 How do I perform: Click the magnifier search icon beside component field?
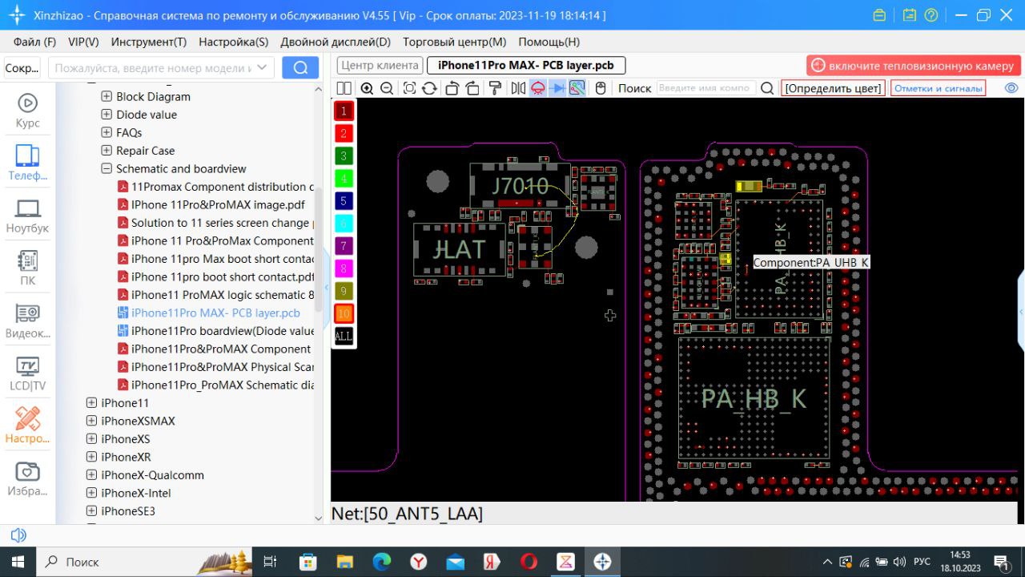tap(767, 88)
